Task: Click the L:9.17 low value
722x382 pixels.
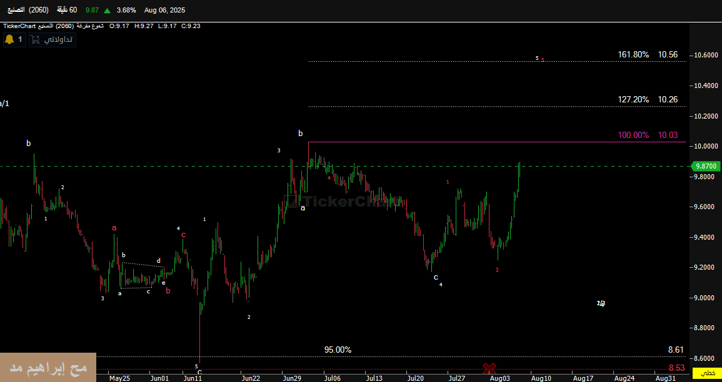Action: click(x=167, y=26)
